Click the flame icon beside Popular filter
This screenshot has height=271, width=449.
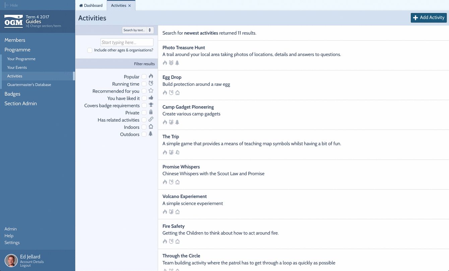[151, 76]
